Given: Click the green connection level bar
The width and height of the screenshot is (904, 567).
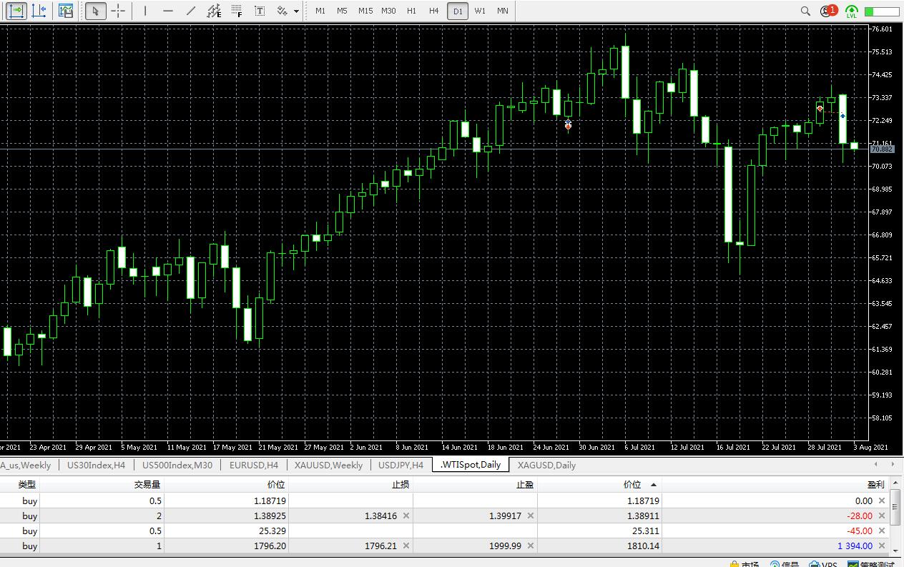Looking at the screenshot, I should pos(882,11).
